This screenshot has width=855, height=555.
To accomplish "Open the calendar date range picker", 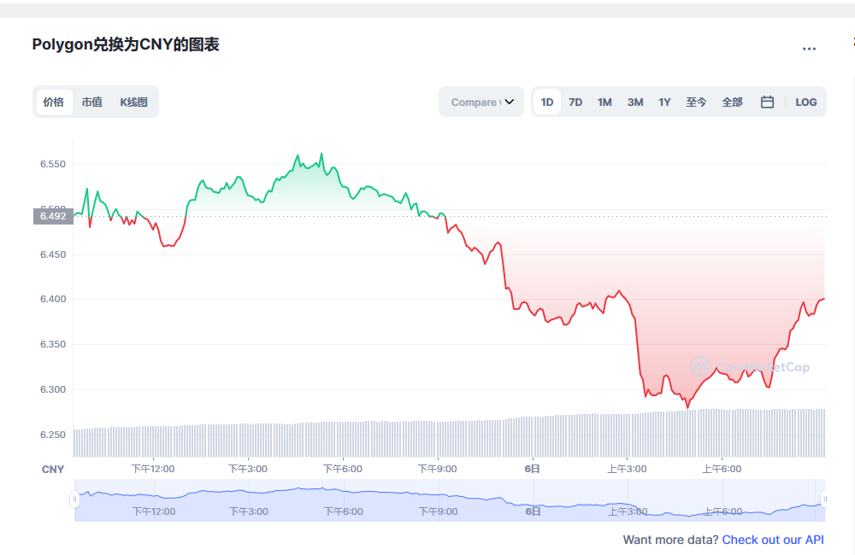I will [x=767, y=102].
